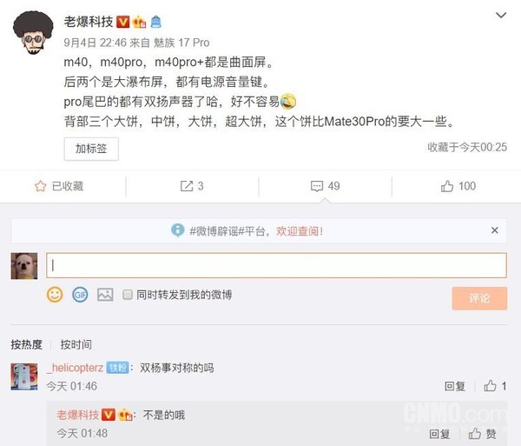Click the emoji smiley icon
Viewport: 521px width, 446px height.
coord(55,295)
